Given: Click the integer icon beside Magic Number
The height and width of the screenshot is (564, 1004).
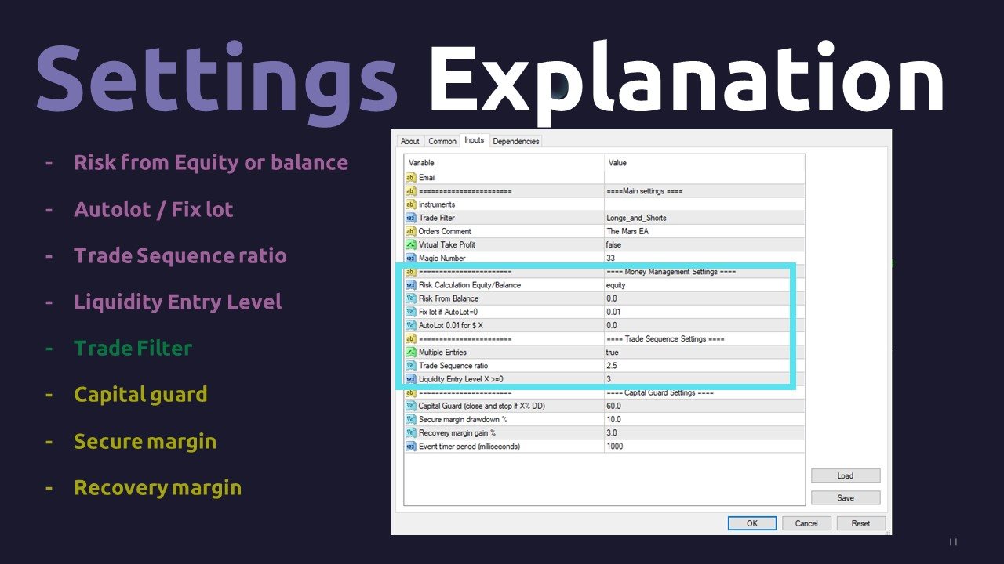Looking at the screenshot, I should click(410, 258).
